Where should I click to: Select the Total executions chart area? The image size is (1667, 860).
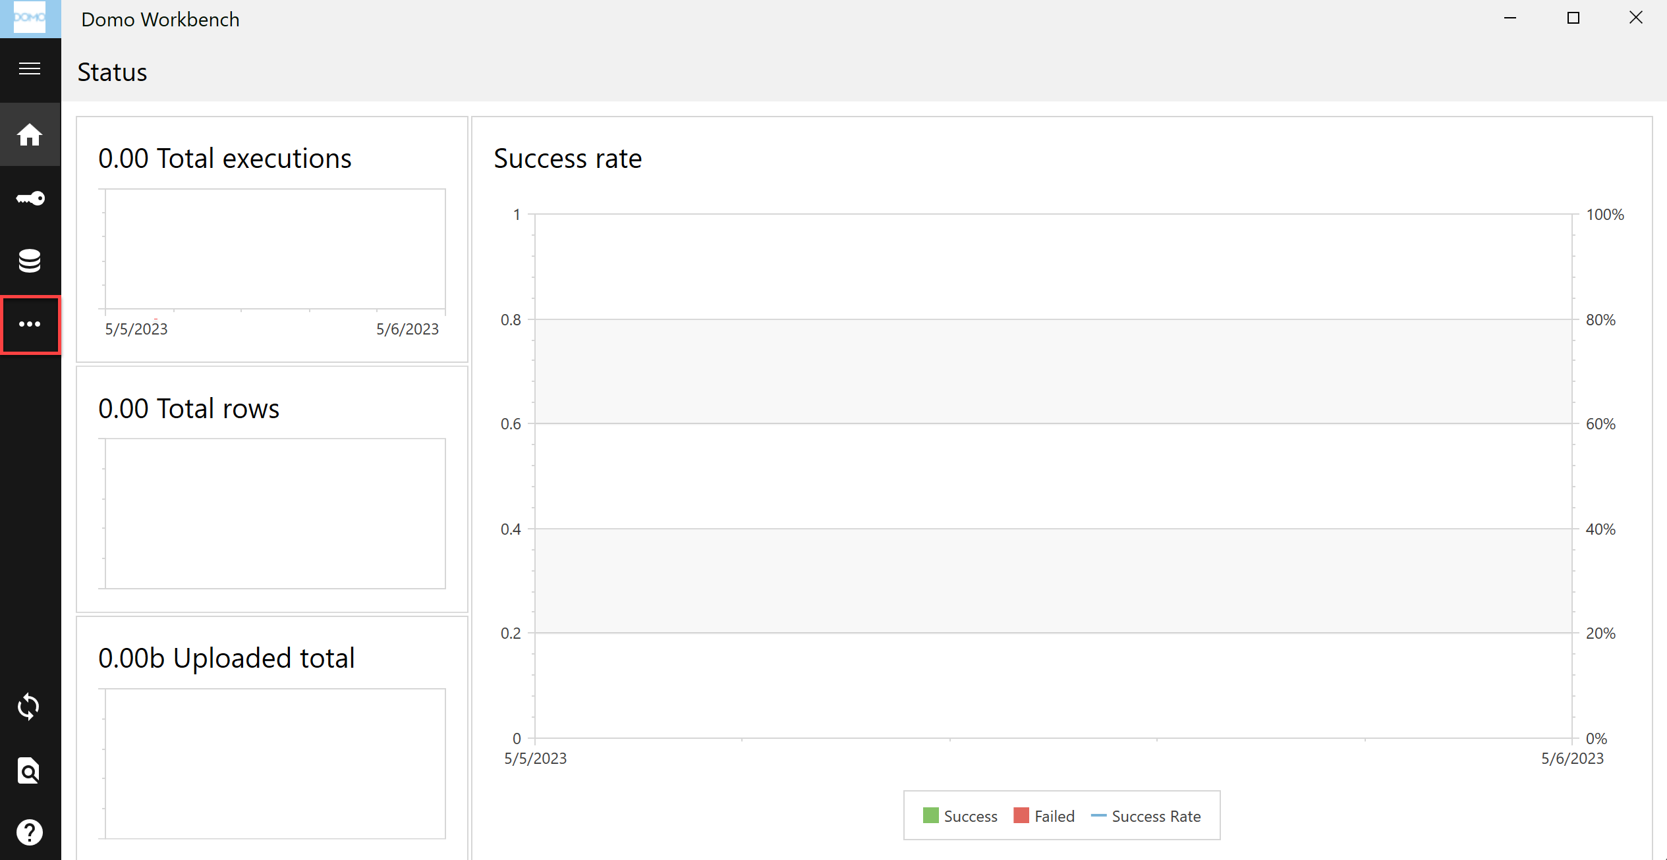pyautogui.click(x=273, y=249)
